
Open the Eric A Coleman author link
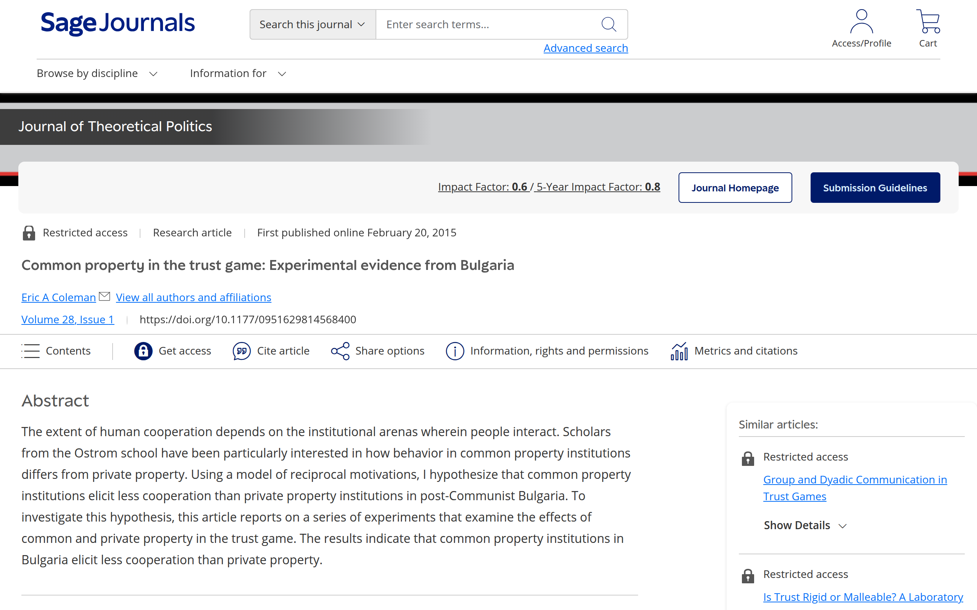(58, 297)
